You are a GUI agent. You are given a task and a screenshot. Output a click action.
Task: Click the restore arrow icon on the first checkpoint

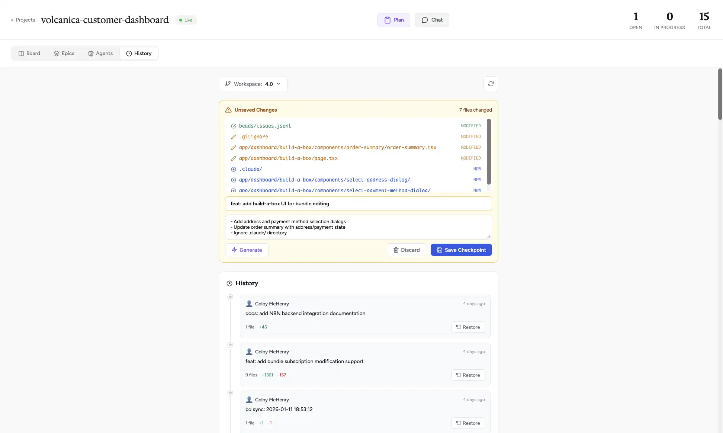pyautogui.click(x=459, y=327)
